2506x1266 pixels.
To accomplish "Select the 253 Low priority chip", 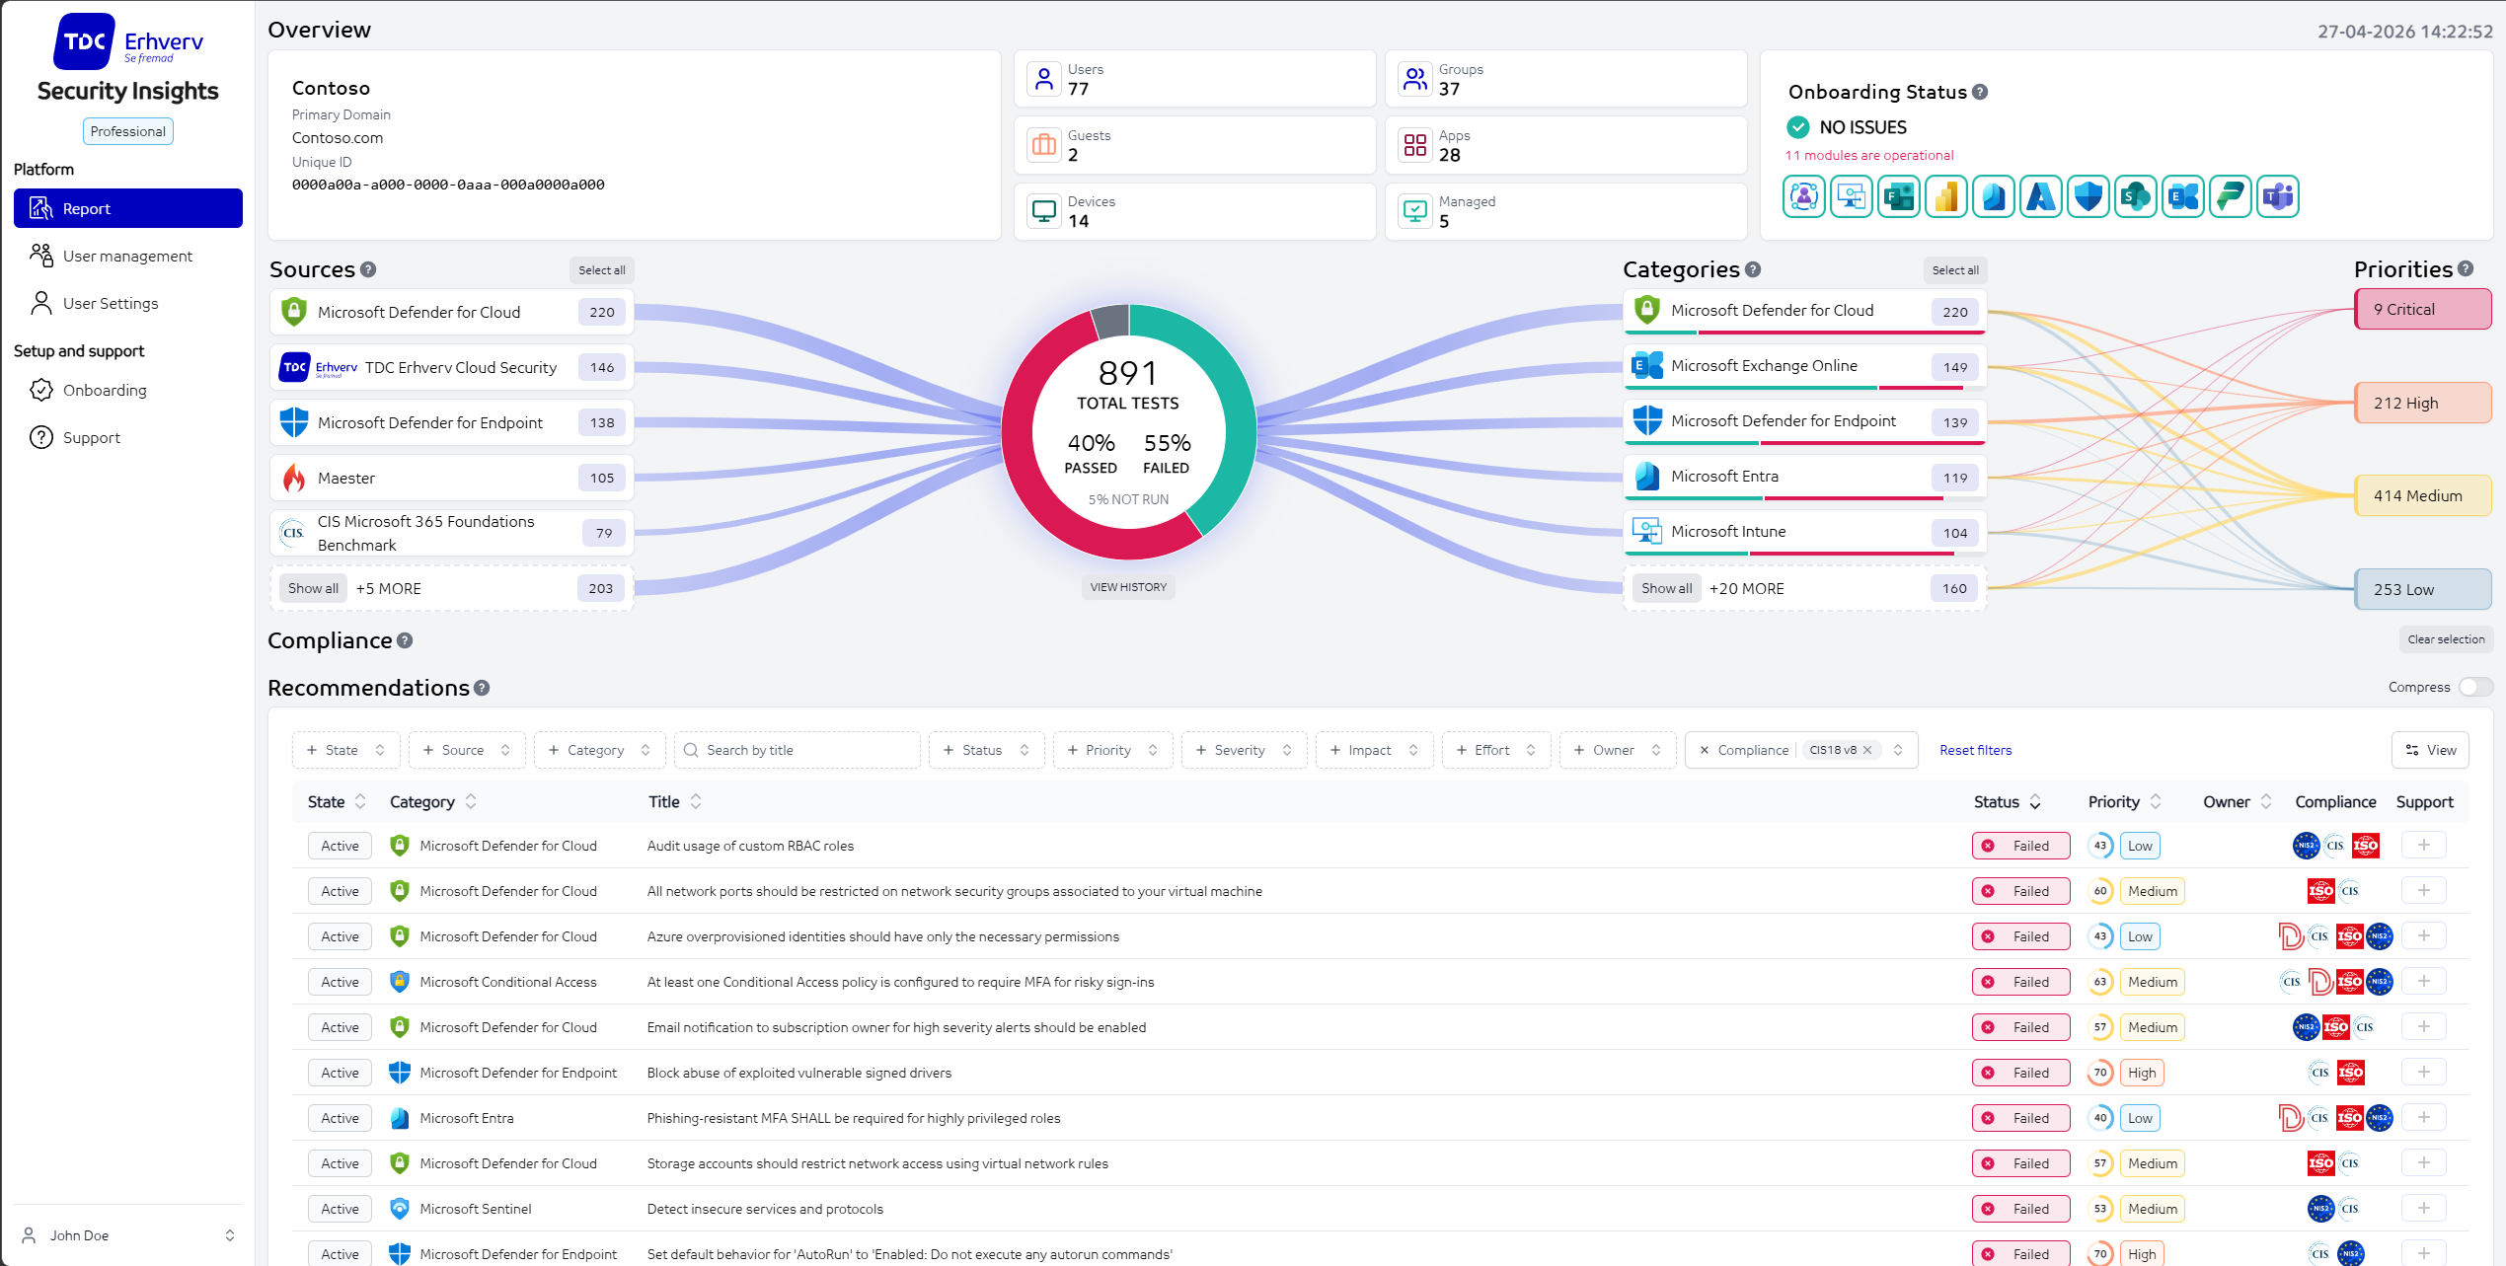I will coord(2423,589).
